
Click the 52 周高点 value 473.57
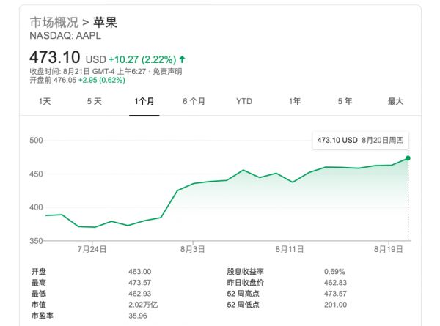[x=335, y=294]
